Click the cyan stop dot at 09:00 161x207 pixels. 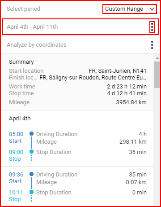click(31, 152)
